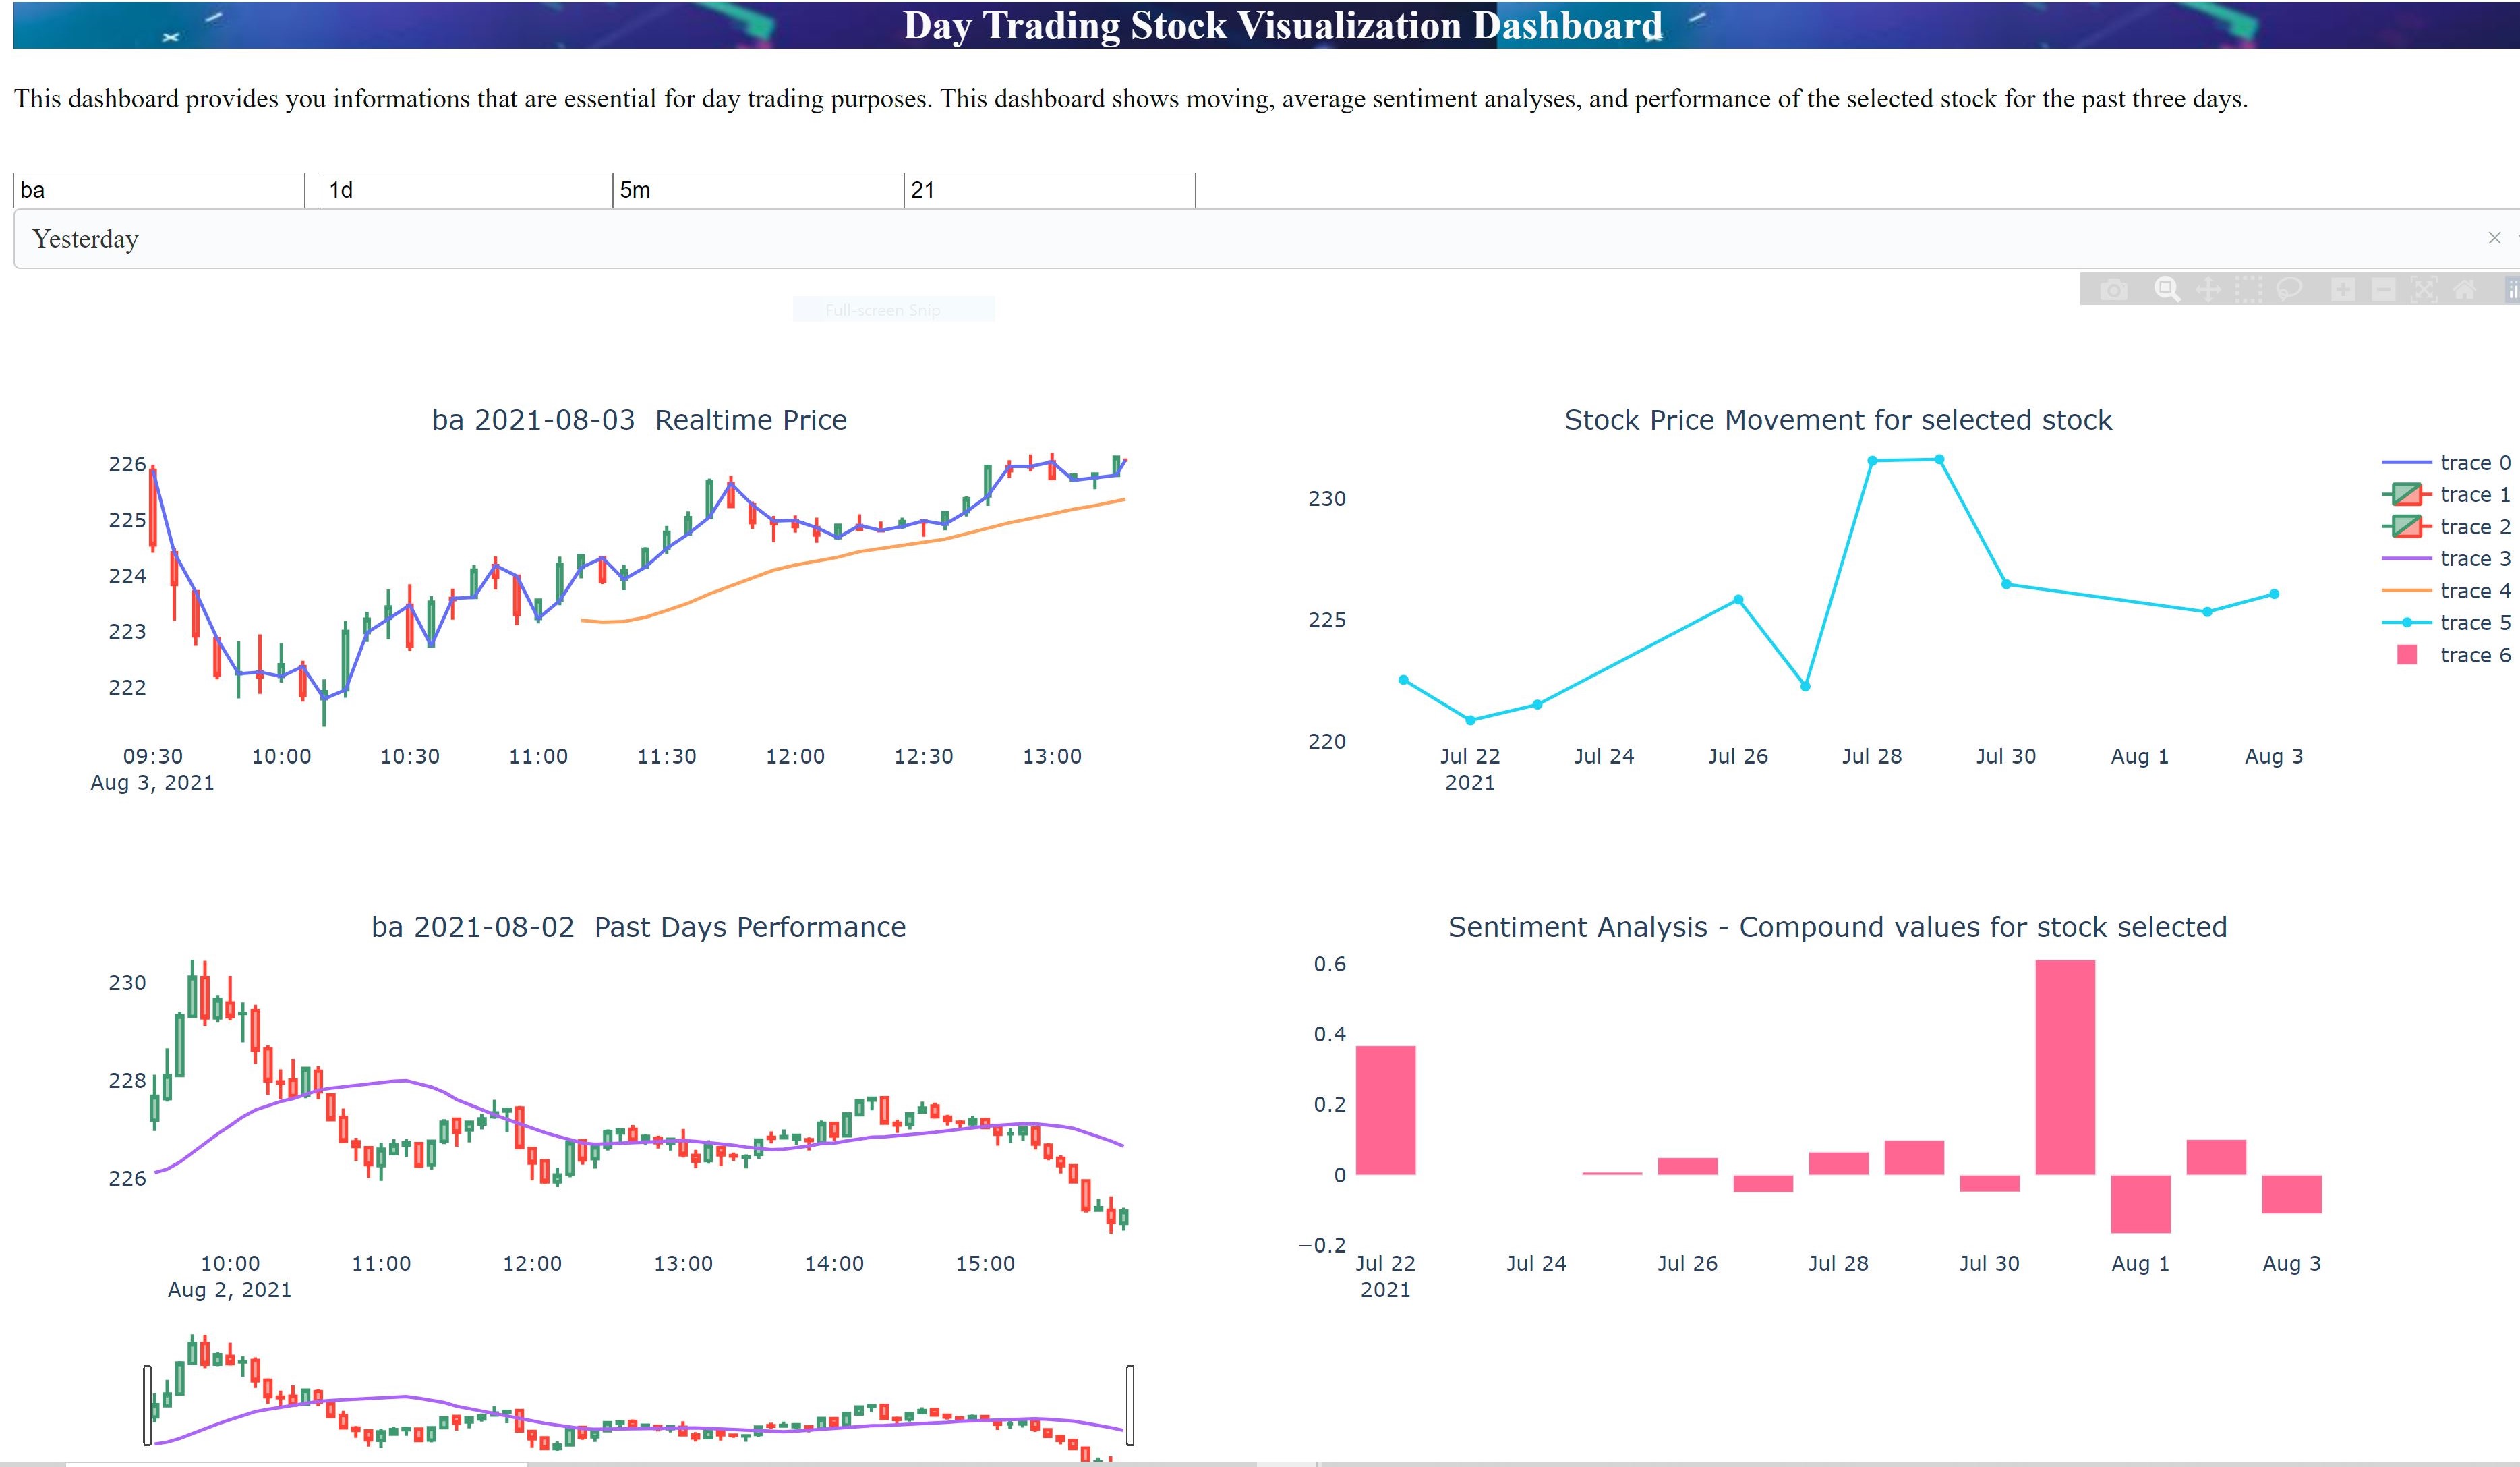Reset axes with the home icon
The height and width of the screenshot is (1467, 2520).
pos(2465,290)
